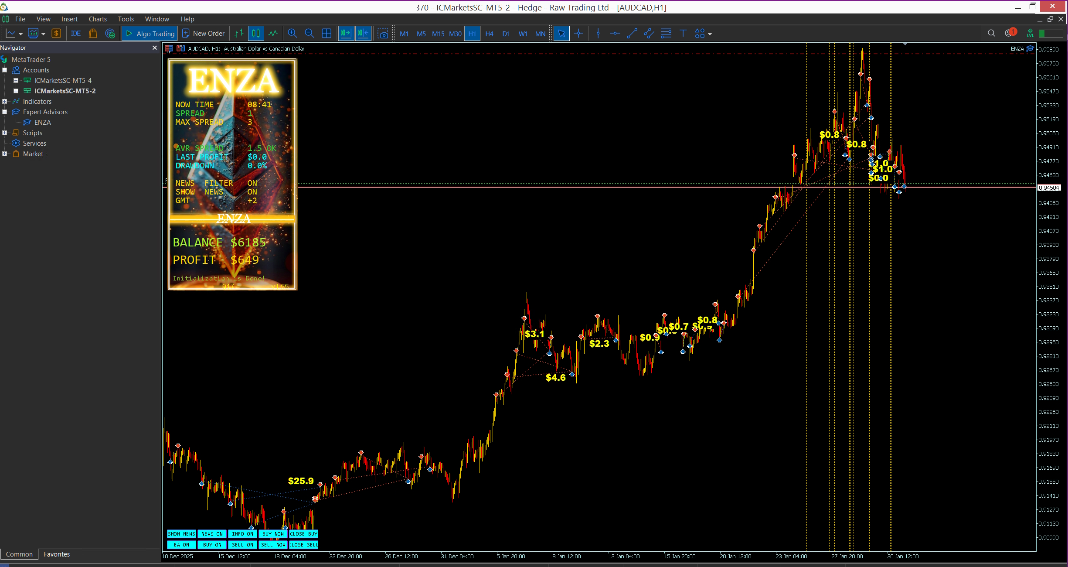Select the crosshair cursor tool
This screenshot has height=567, width=1068.
[x=578, y=34]
